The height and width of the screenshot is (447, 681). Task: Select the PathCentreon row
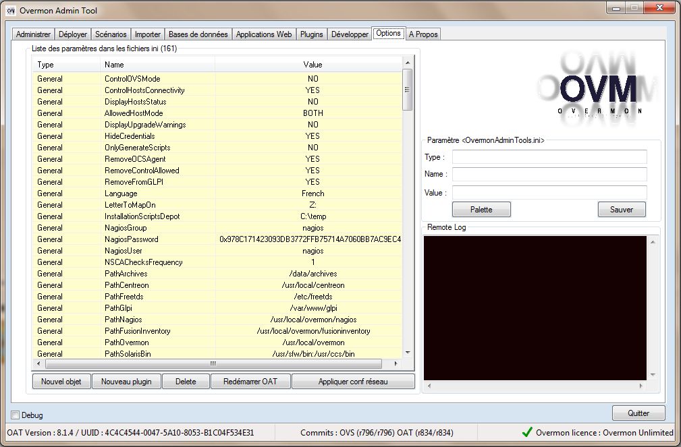(217, 285)
